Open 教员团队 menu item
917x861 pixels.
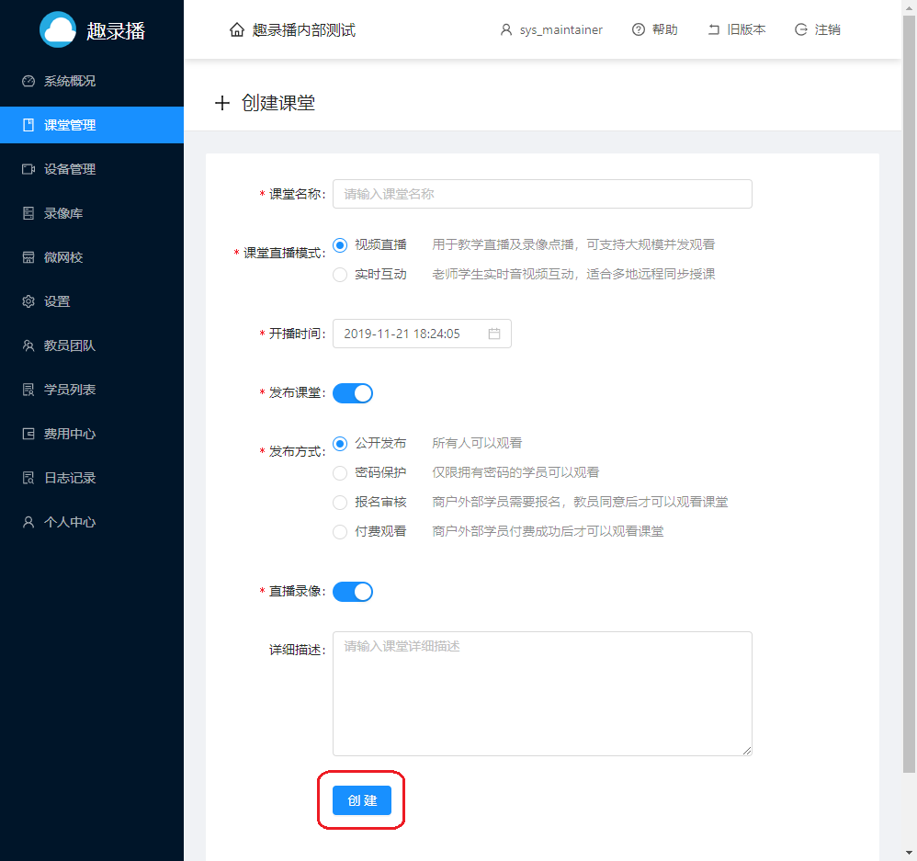click(92, 346)
